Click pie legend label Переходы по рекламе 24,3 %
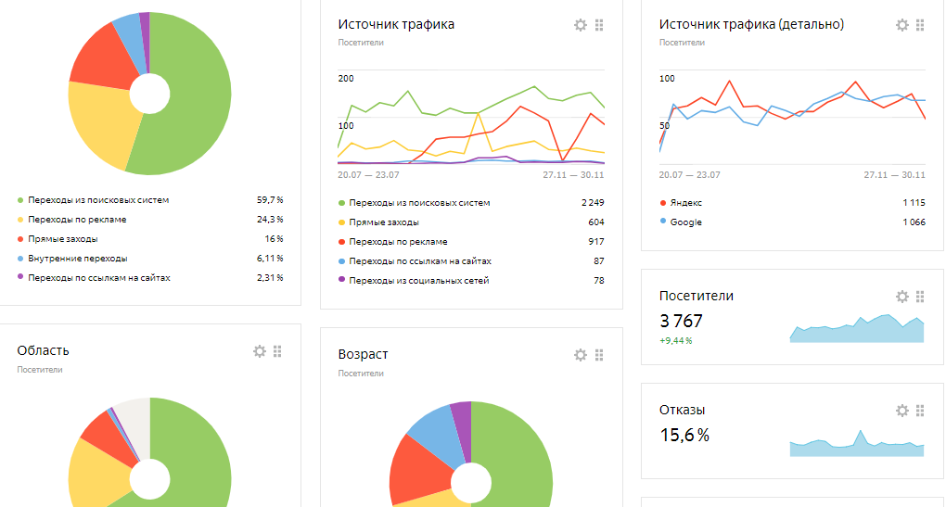Viewport: 946px width, 507px height. (77, 220)
